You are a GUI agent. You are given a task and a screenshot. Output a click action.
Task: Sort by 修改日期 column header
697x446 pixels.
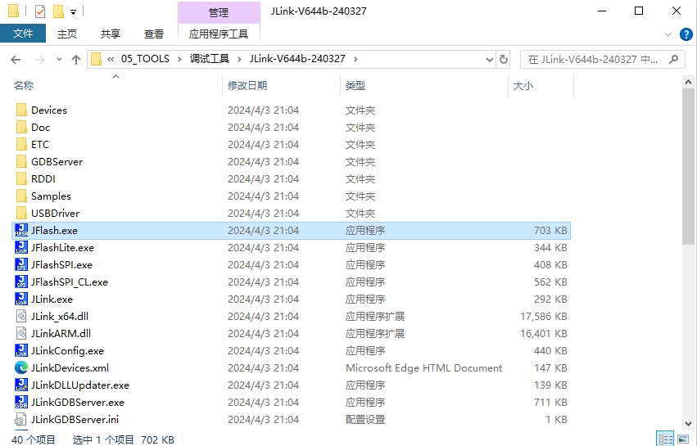click(x=281, y=85)
